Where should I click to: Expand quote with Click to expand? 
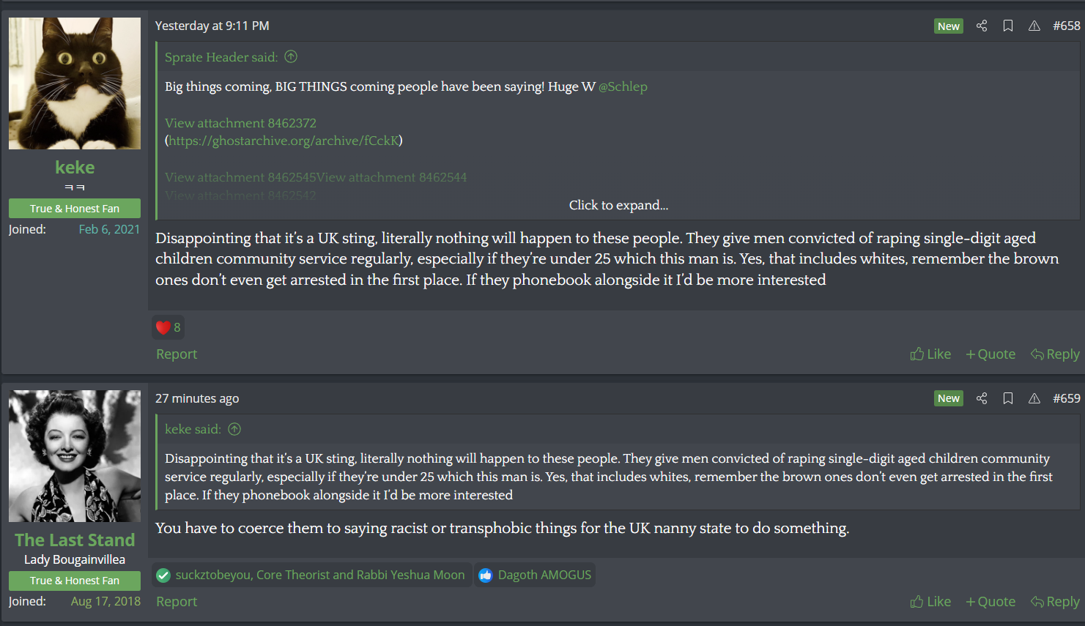pos(618,205)
